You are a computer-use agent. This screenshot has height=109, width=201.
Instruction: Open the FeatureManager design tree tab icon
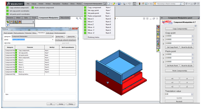[8, 22]
